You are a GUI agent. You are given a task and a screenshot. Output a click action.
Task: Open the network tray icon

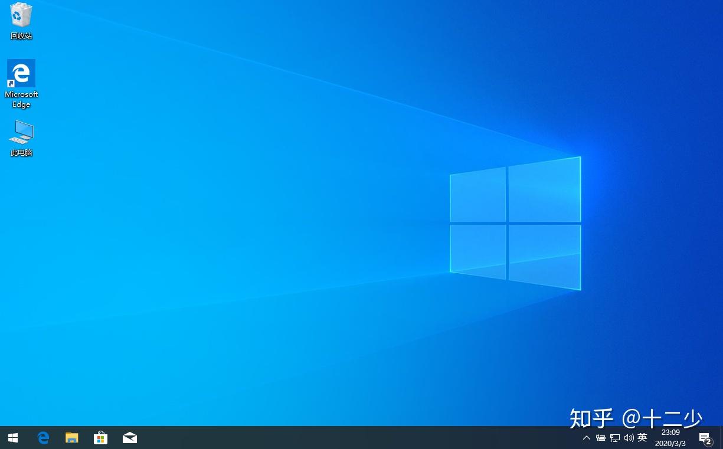[x=615, y=438]
